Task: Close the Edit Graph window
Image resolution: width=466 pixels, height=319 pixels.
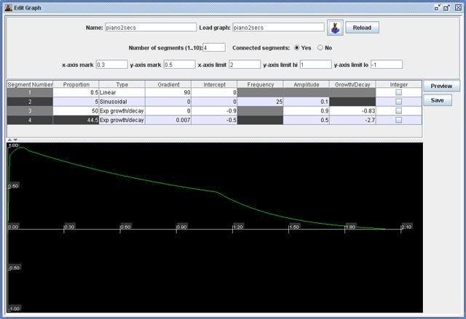Action: tap(458, 8)
